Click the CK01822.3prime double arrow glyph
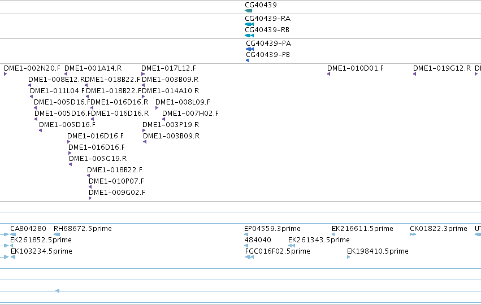 [x=413, y=234]
